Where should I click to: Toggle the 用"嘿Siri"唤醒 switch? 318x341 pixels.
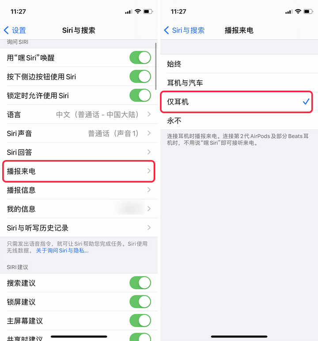tap(140, 58)
